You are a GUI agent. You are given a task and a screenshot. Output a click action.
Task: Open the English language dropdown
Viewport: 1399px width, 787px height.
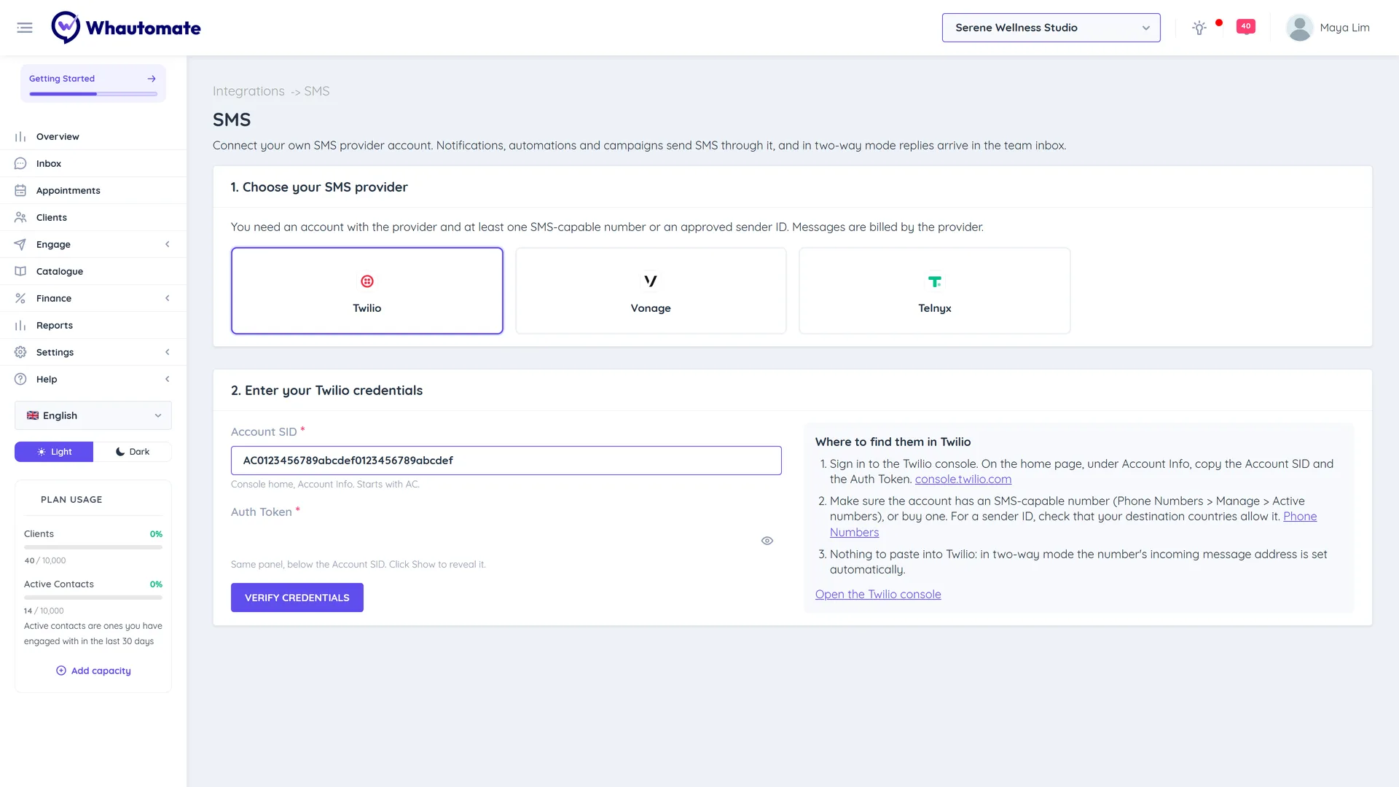coord(93,415)
